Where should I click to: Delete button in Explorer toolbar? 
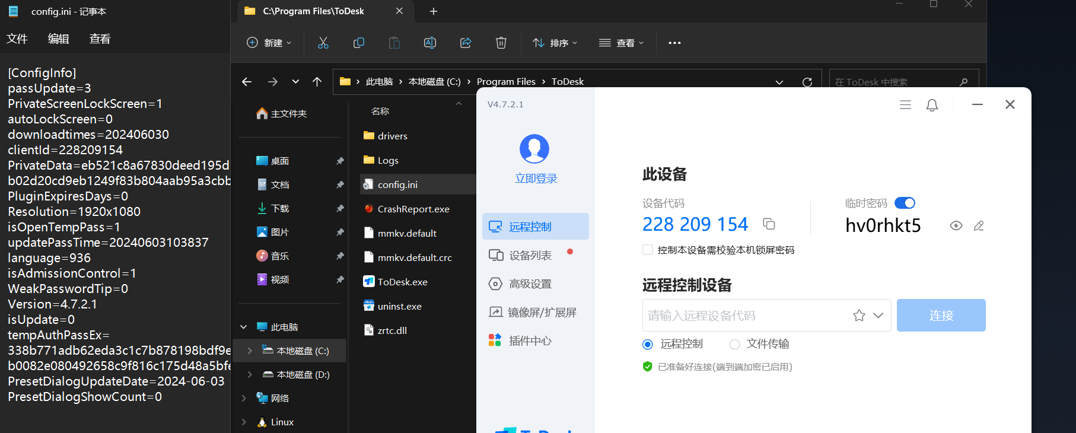[501, 43]
